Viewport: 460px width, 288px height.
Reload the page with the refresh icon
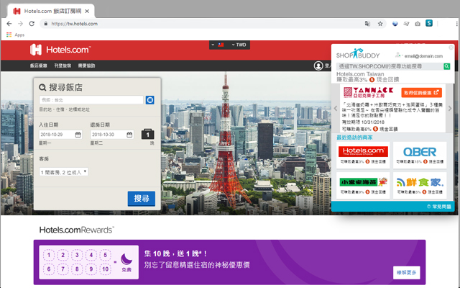32,24
